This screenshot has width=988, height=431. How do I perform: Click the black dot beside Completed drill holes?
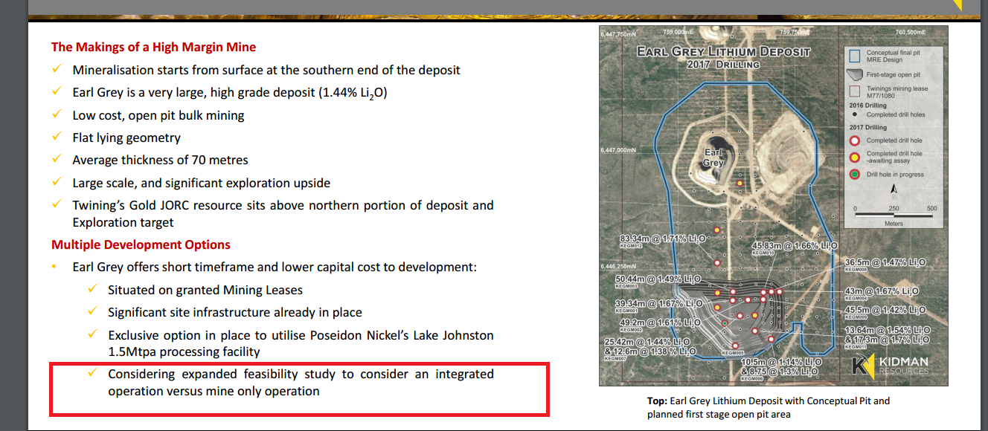854,114
